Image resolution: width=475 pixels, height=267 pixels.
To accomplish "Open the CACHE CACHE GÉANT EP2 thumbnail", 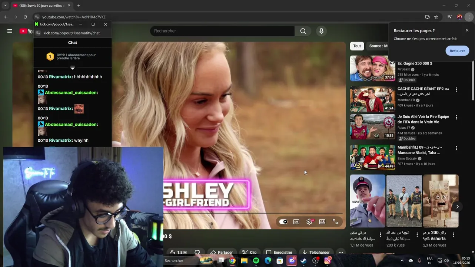I will [372, 99].
